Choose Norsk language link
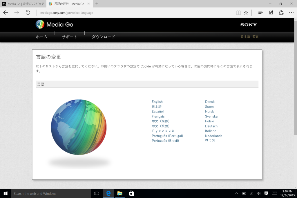The image size is (297, 198). (209, 112)
